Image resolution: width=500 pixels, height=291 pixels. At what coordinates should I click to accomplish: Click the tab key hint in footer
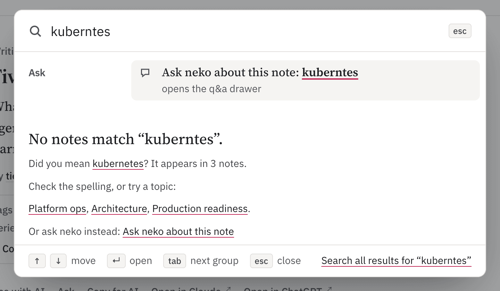(175, 261)
